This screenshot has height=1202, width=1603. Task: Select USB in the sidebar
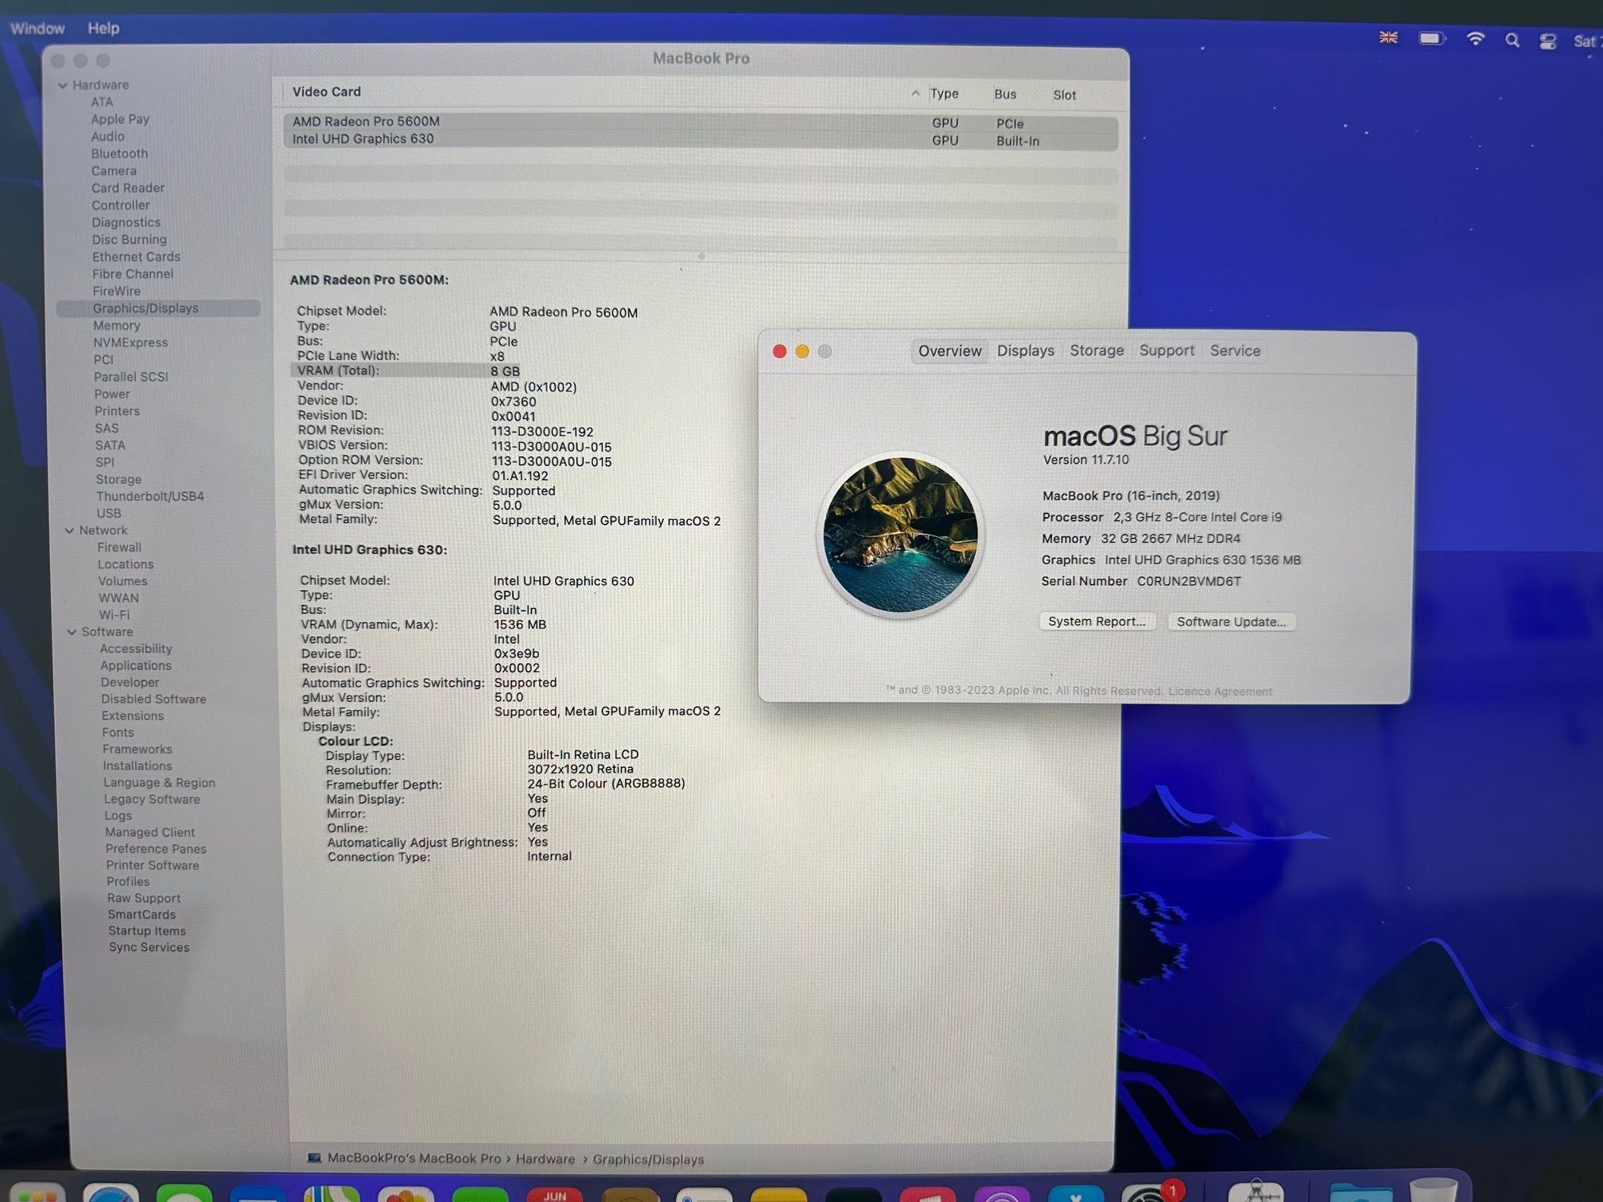pos(109,514)
